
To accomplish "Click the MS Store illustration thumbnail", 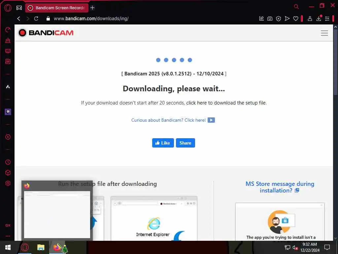I will tap(280, 222).
